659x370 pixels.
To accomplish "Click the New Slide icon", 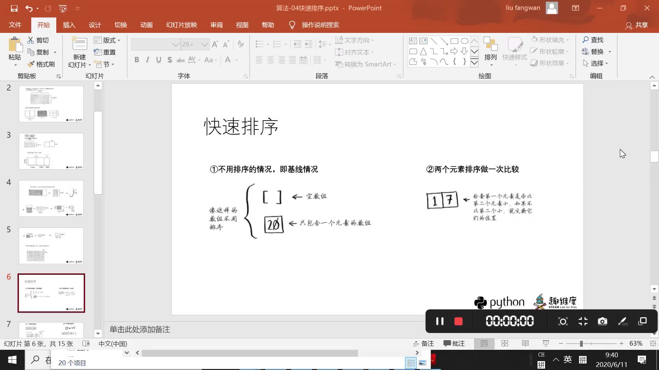I will click(79, 44).
